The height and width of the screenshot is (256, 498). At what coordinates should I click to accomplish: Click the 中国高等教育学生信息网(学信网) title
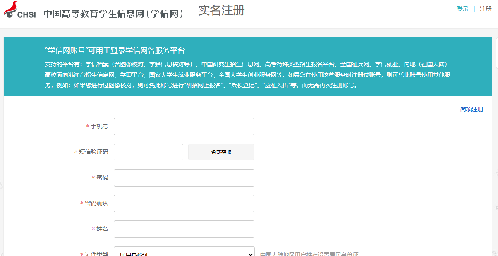click(x=114, y=14)
